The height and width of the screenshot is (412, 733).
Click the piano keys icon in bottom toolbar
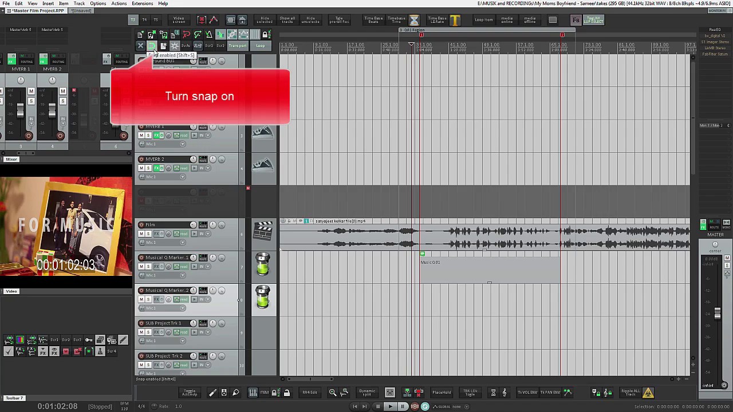pyautogui.click(x=253, y=393)
